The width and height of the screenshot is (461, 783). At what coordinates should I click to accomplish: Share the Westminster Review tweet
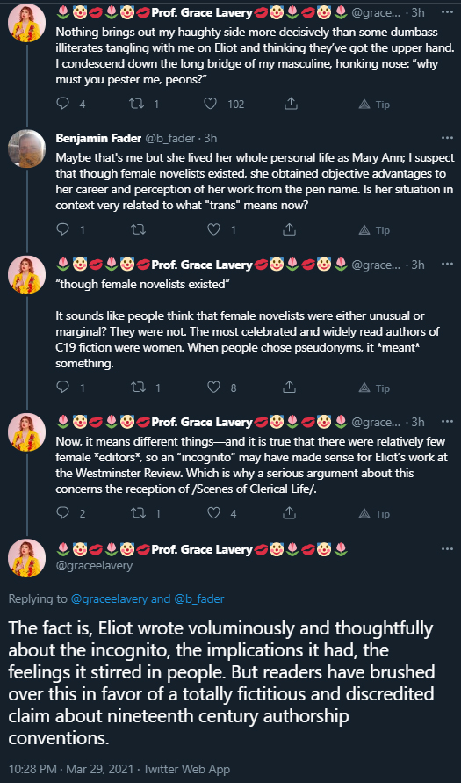(290, 513)
